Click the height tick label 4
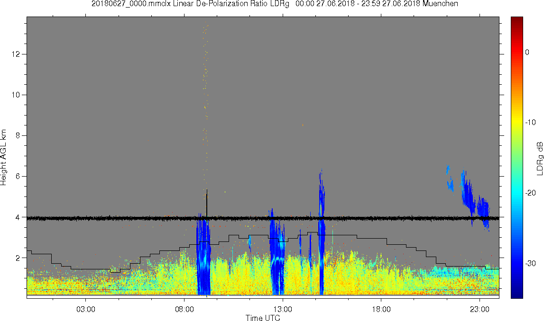Image resolution: width=544 pixels, height=321 pixels. 18,217
